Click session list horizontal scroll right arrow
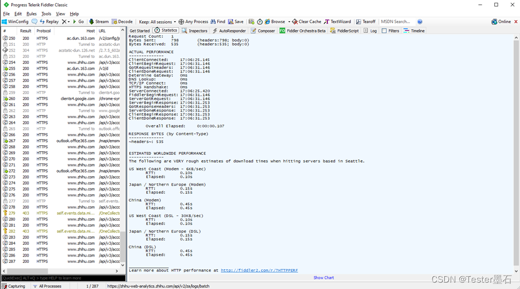 [x=117, y=271]
